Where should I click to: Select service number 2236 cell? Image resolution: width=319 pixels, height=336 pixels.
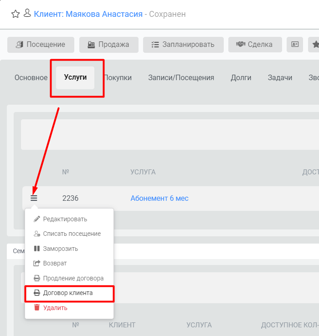coord(70,199)
